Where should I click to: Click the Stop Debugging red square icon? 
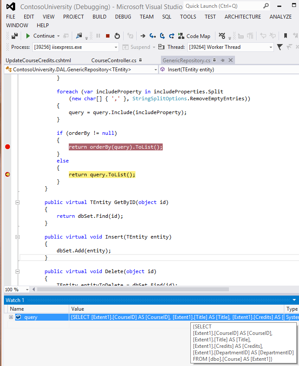pos(108,36)
